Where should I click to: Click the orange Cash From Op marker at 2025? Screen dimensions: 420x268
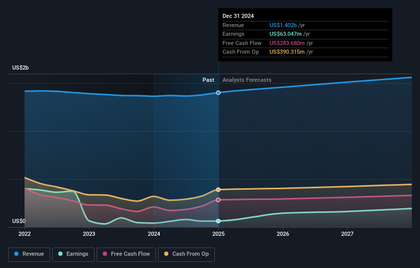point(218,190)
